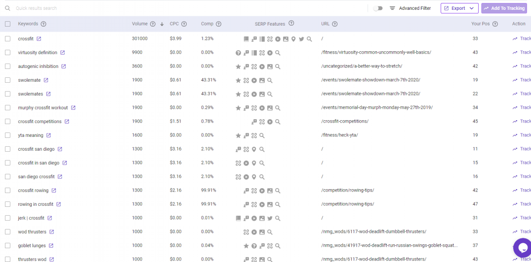Click URL /crossfit-competitions/
The height and width of the screenshot is (262, 531).
[345, 122]
